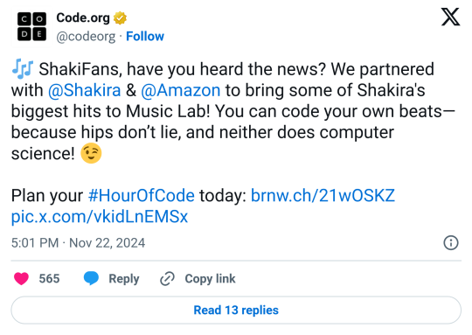The height and width of the screenshot is (335, 472).
Task: Open the #HourOfCode hashtag
Action: [x=142, y=196]
